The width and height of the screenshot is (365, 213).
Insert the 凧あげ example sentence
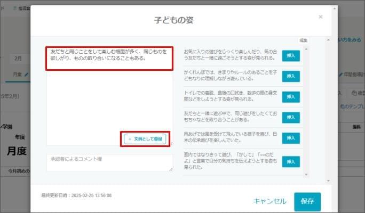click(291, 138)
